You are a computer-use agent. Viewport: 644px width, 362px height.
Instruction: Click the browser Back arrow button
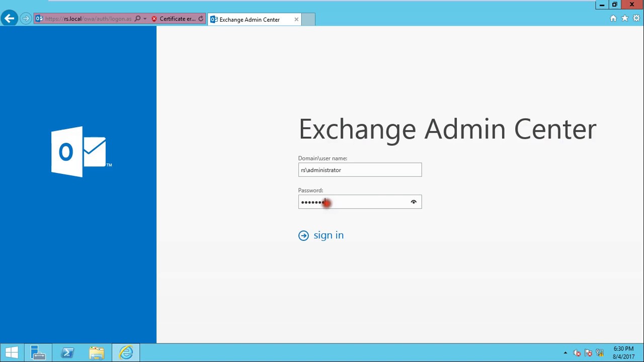coord(9,19)
